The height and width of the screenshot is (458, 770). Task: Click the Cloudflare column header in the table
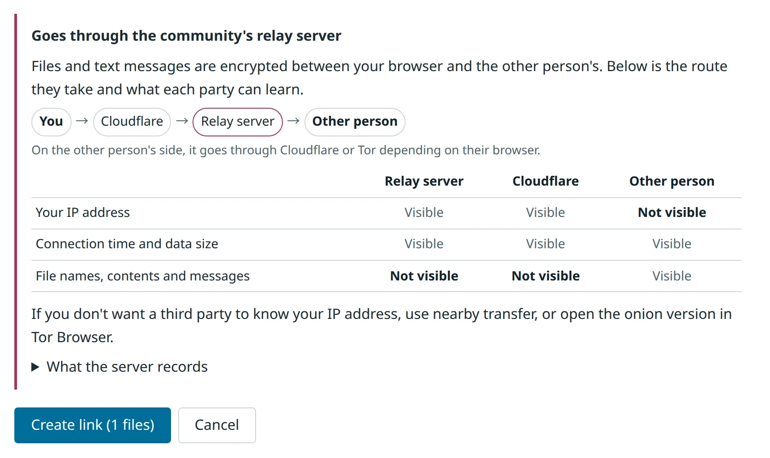coord(546,181)
